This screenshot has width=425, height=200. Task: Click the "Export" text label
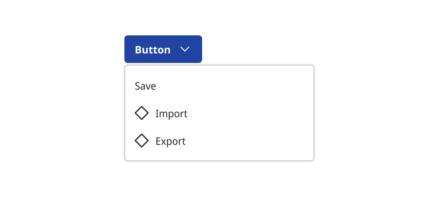coord(171,141)
